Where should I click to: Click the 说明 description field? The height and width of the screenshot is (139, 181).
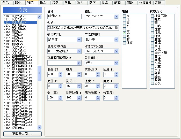(x=83, y=28)
